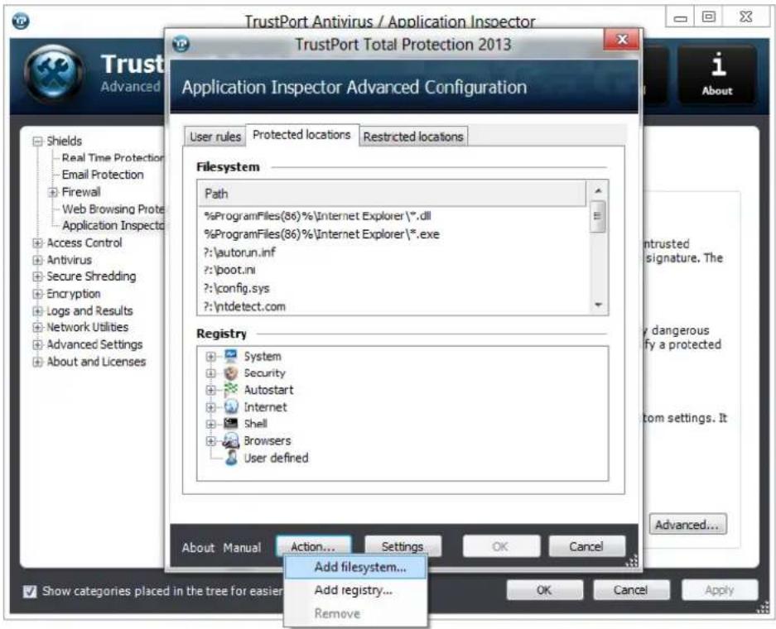The height and width of the screenshot is (629, 776).
Task: Click the System registry category icon
Action: click(x=230, y=356)
